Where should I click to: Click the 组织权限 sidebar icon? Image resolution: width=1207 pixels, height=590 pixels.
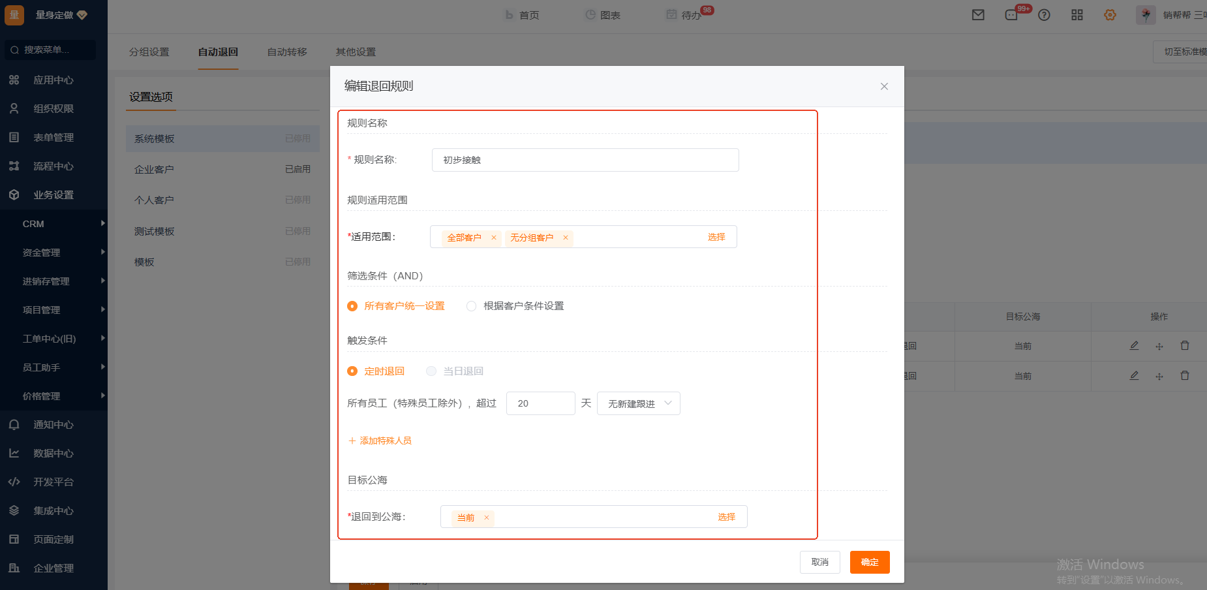click(x=14, y=108)
